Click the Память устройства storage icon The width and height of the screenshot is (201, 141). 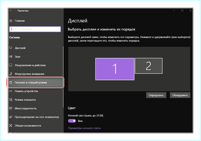pyautogui.click(x=11, y=91)
